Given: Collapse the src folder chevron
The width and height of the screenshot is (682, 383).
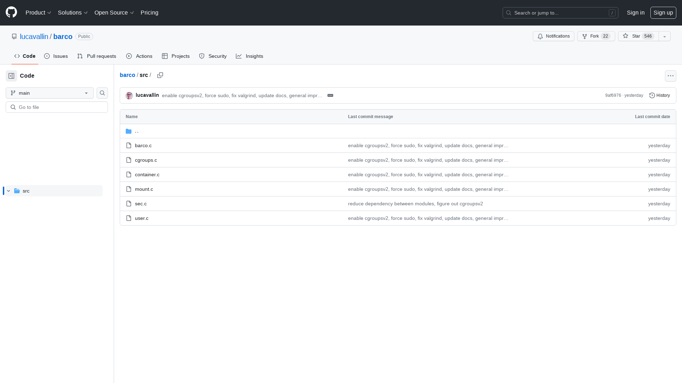Looking at the screenshot, I should (x=9, y=191).
